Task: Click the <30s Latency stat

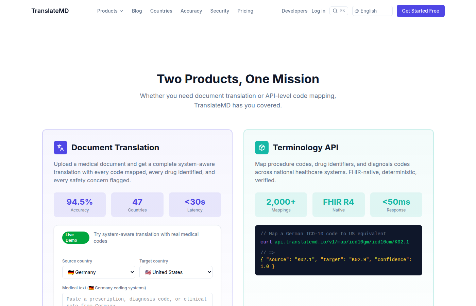Action: (x=195, y=205)
